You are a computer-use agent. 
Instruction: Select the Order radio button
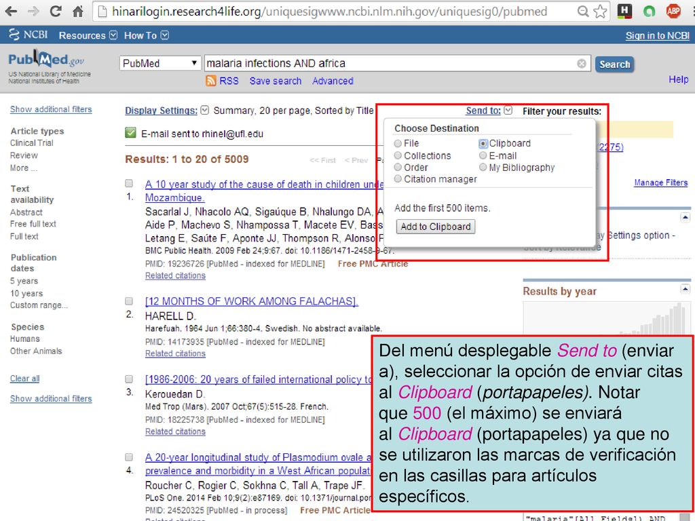tap(398, 167)
